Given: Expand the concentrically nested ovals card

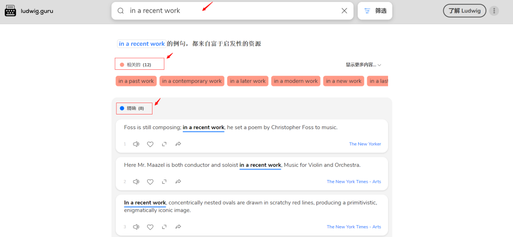Looking at the screenshot, I should [164, 227].
